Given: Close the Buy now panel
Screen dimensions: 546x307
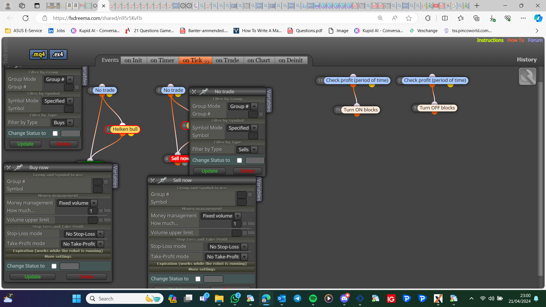Looking at the screenshot, I should click(x=9, y=168).
